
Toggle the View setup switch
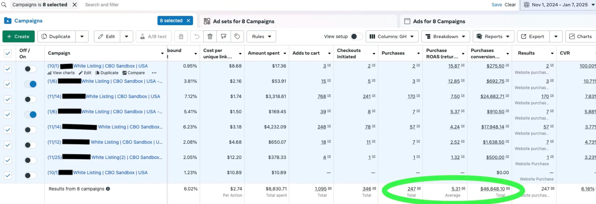(x=356, y=36)
